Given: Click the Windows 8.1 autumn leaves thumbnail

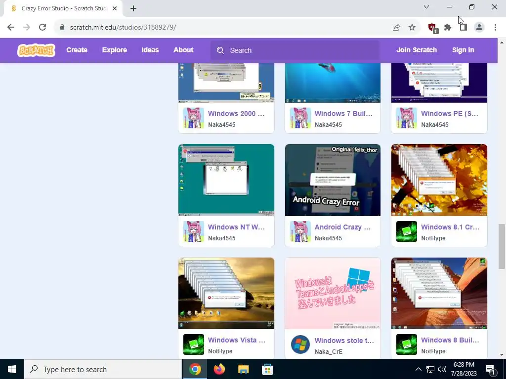Looking at the screenshot, I should tap(439, 180).
